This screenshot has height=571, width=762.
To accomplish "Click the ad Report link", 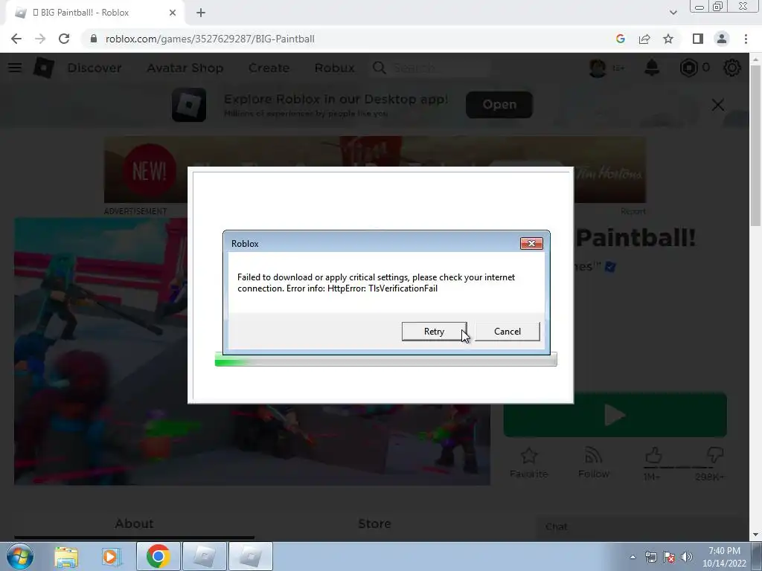I will (x=633, y=211).
